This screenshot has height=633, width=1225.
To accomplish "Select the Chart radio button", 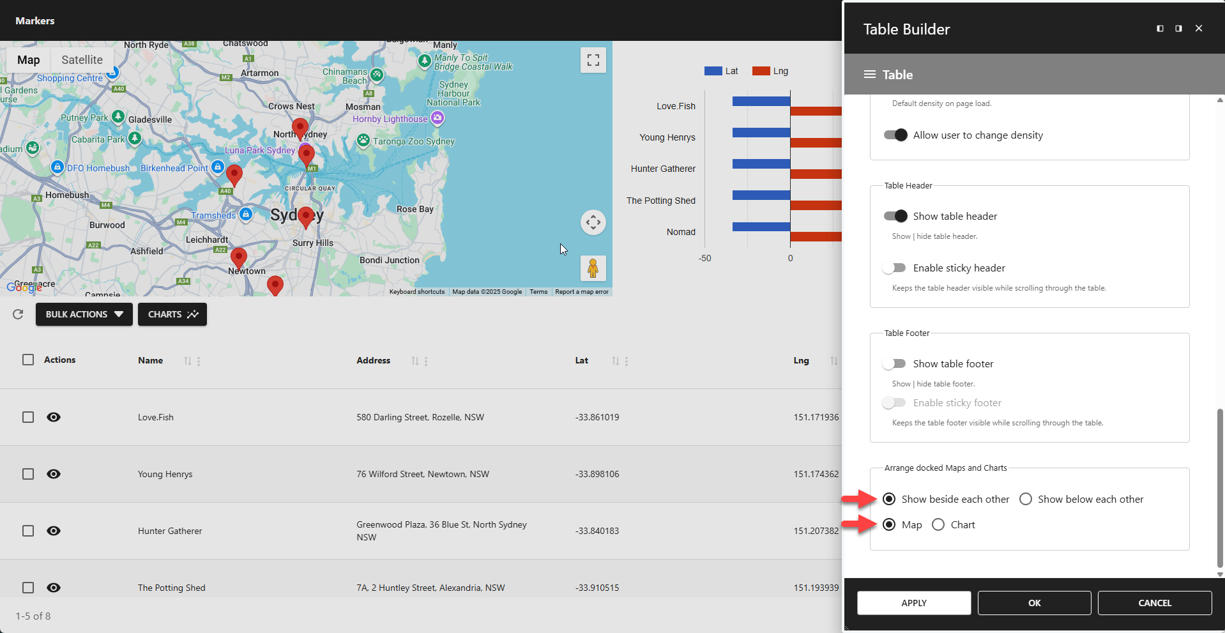I will (938, 524).
